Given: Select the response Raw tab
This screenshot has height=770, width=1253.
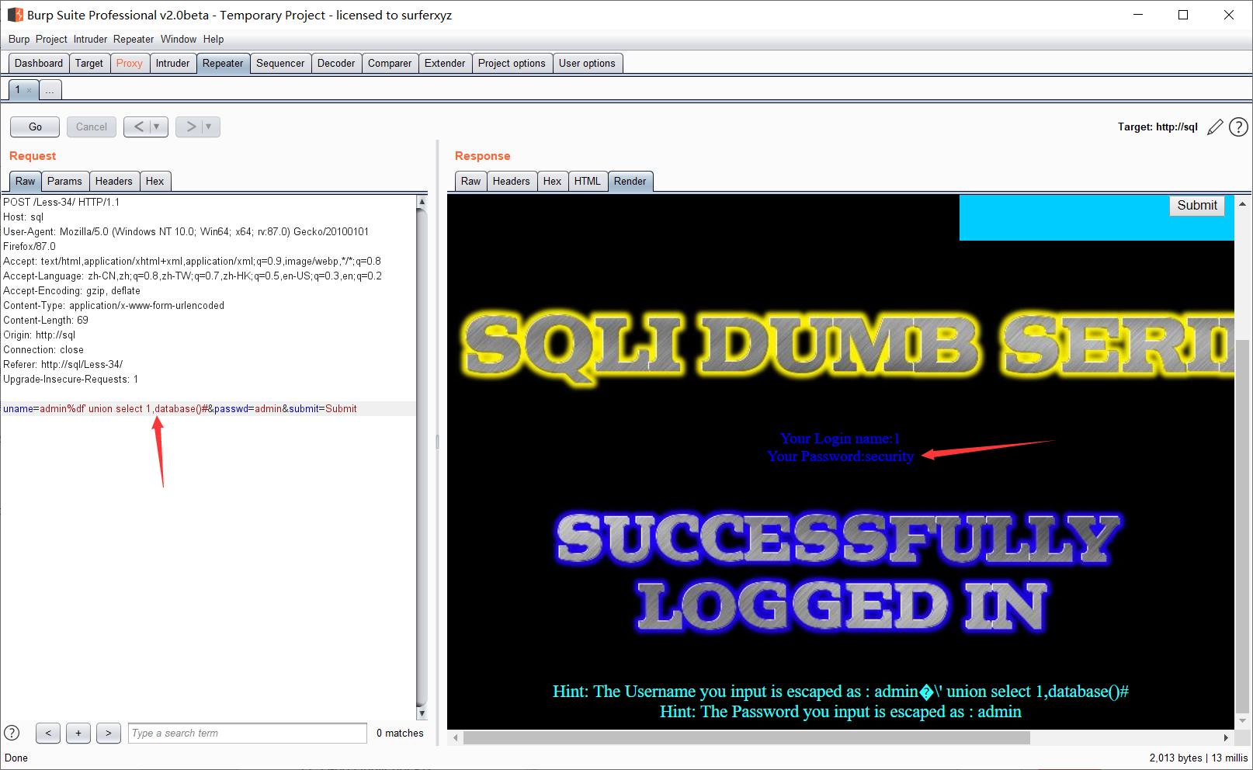Looking at the screenshot, I should [x=471, y=181].
